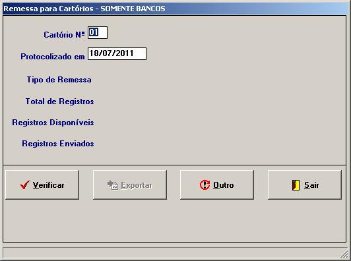Viewport: 351px width, 261px height.
Task: Click the resize grip at window corner
Action: click(x=344, y=254)
